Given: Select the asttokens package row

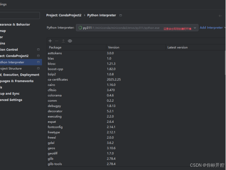Looking at the screenshot, I should coord(136,53).
